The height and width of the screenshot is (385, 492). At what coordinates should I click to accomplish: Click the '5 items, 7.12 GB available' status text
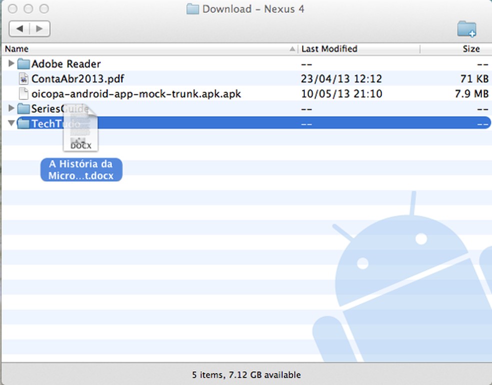pos(246,375)
